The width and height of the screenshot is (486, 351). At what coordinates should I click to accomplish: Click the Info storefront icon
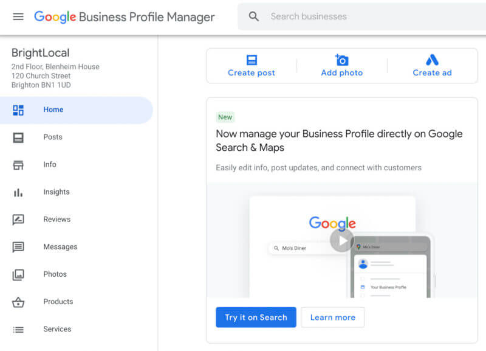tap(18, 165)
